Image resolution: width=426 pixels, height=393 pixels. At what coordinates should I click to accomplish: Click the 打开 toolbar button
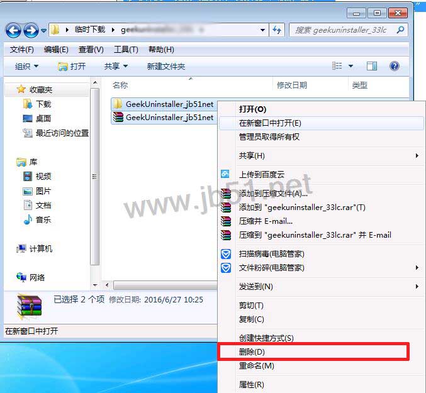click(72, 66)
